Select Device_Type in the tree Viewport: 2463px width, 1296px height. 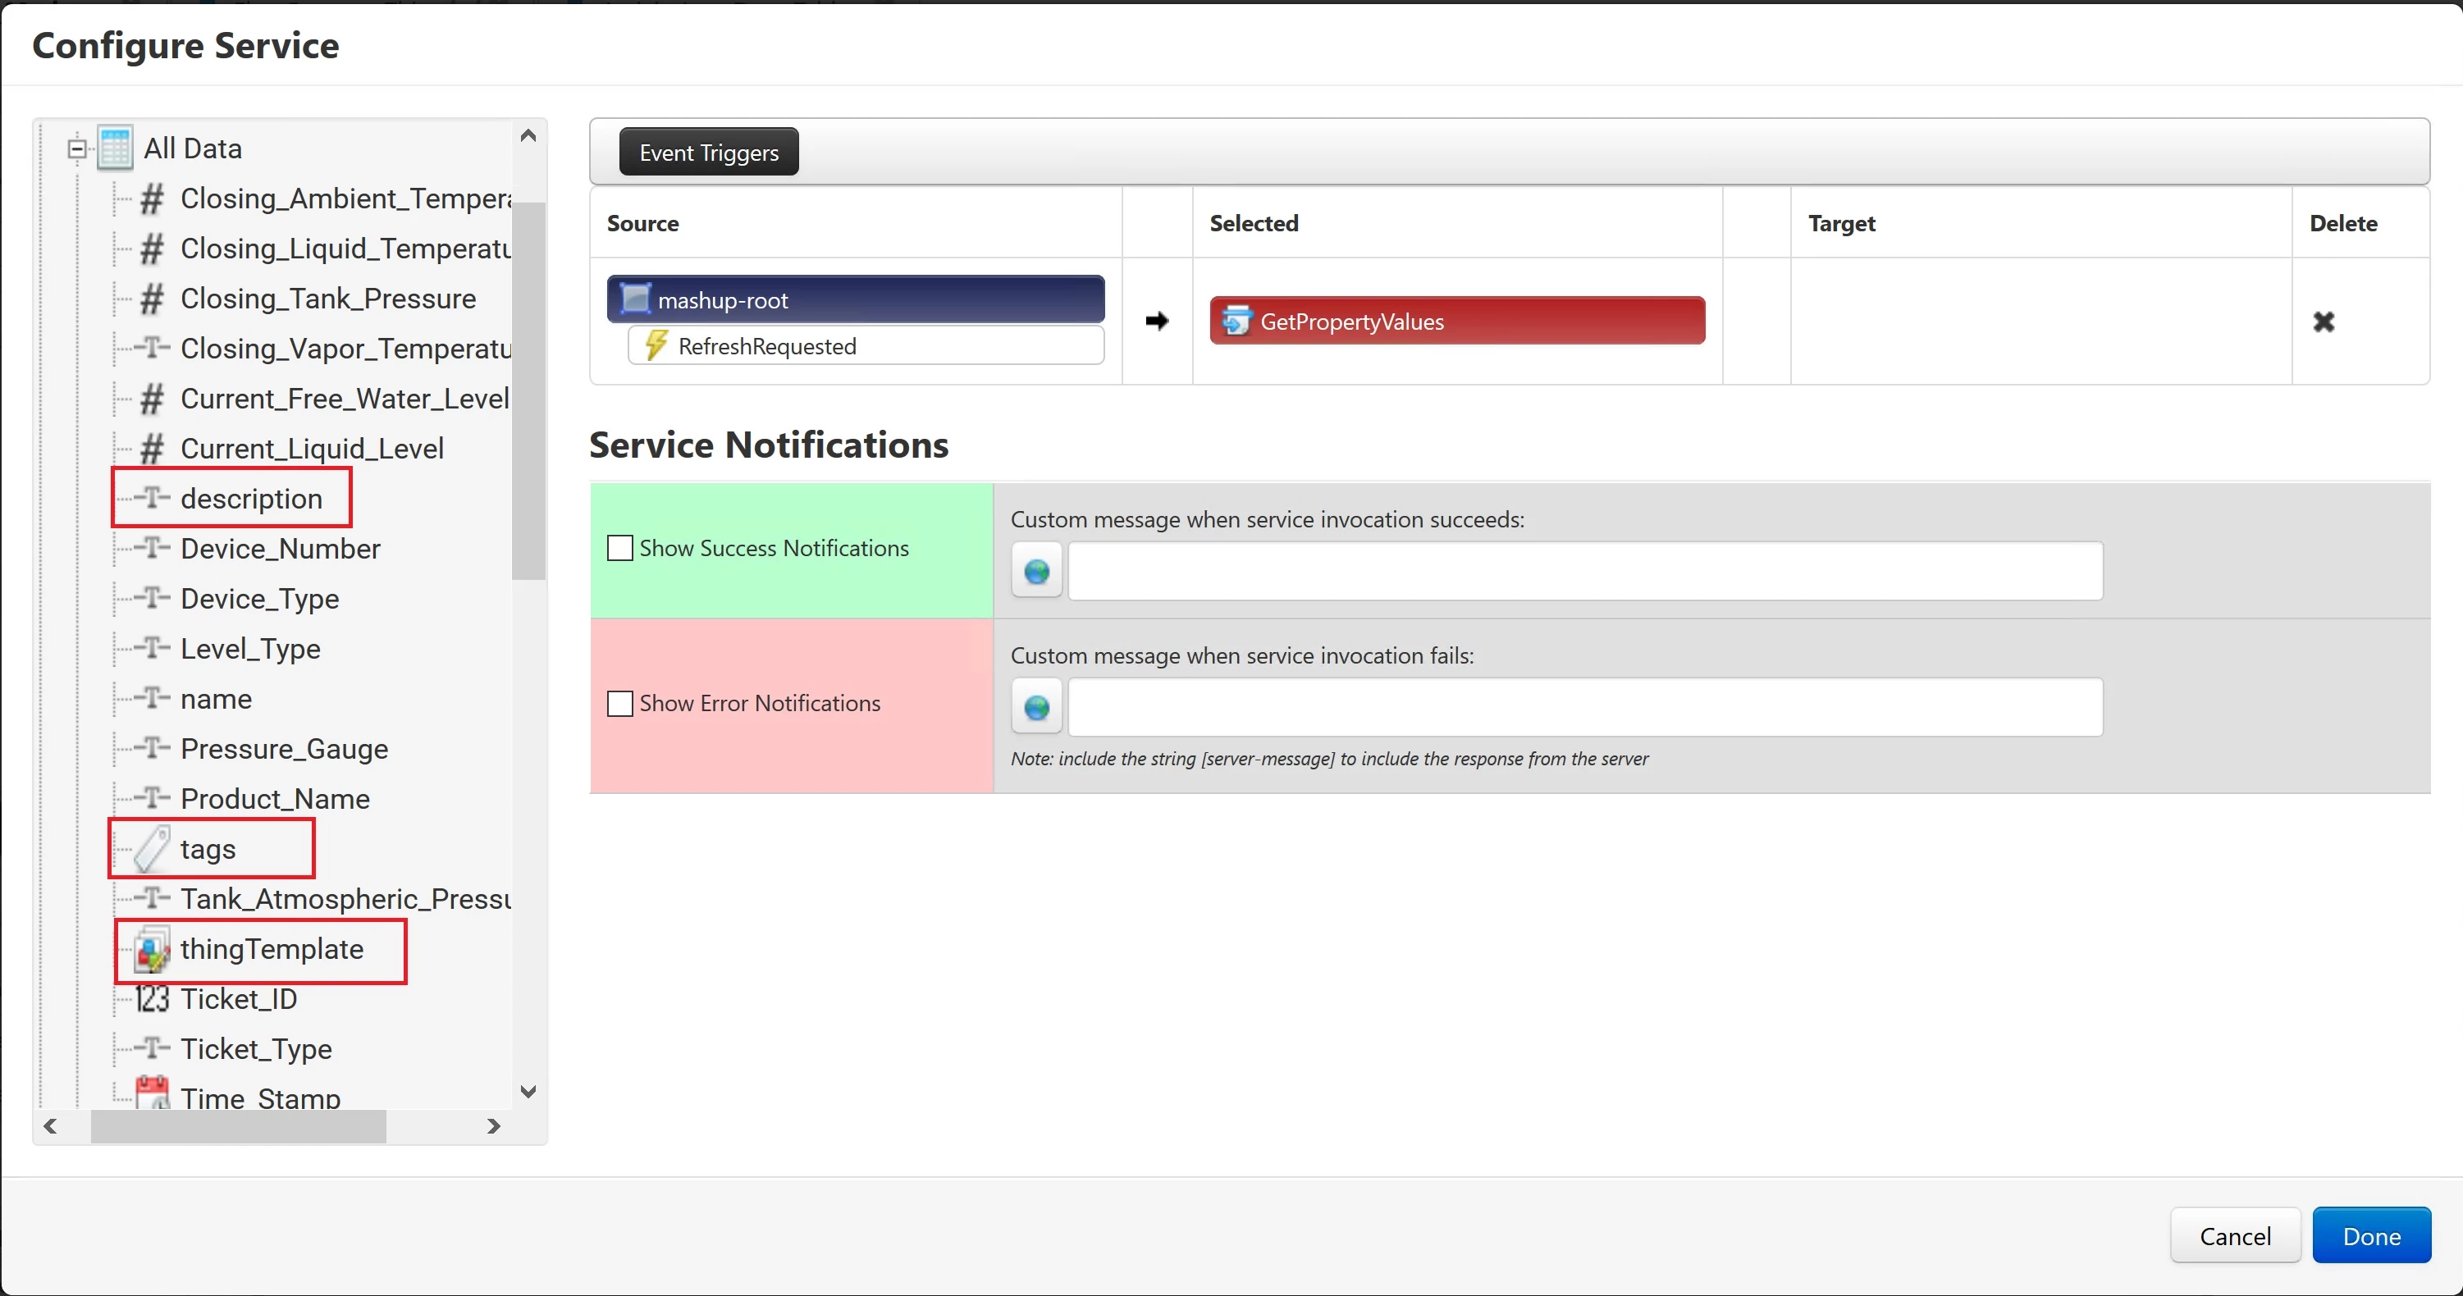[259, 598]
